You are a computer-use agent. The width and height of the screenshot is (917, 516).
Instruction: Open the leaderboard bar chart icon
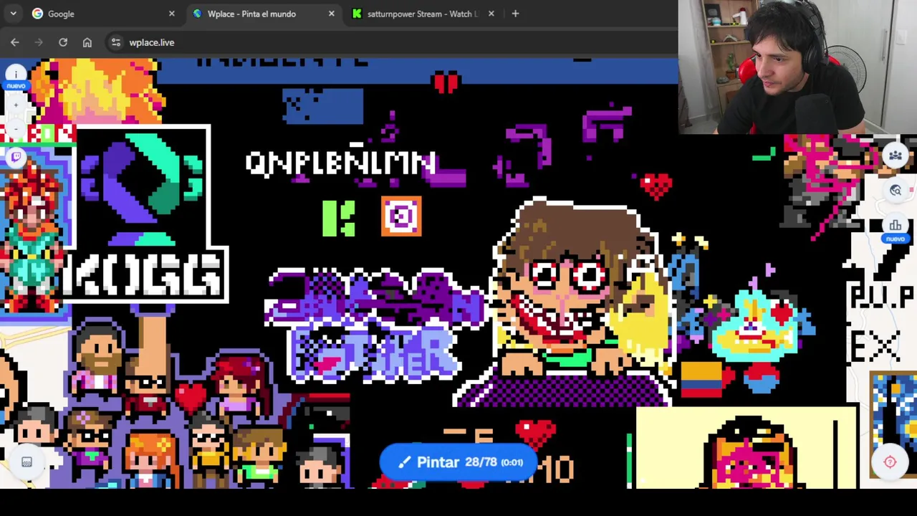(x=896, y=226)
